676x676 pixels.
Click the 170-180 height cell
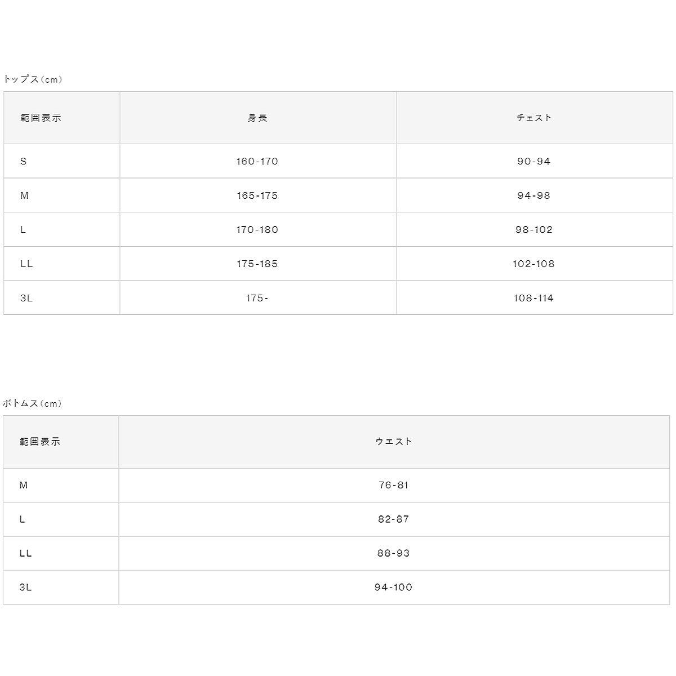[x=257, y=229]
